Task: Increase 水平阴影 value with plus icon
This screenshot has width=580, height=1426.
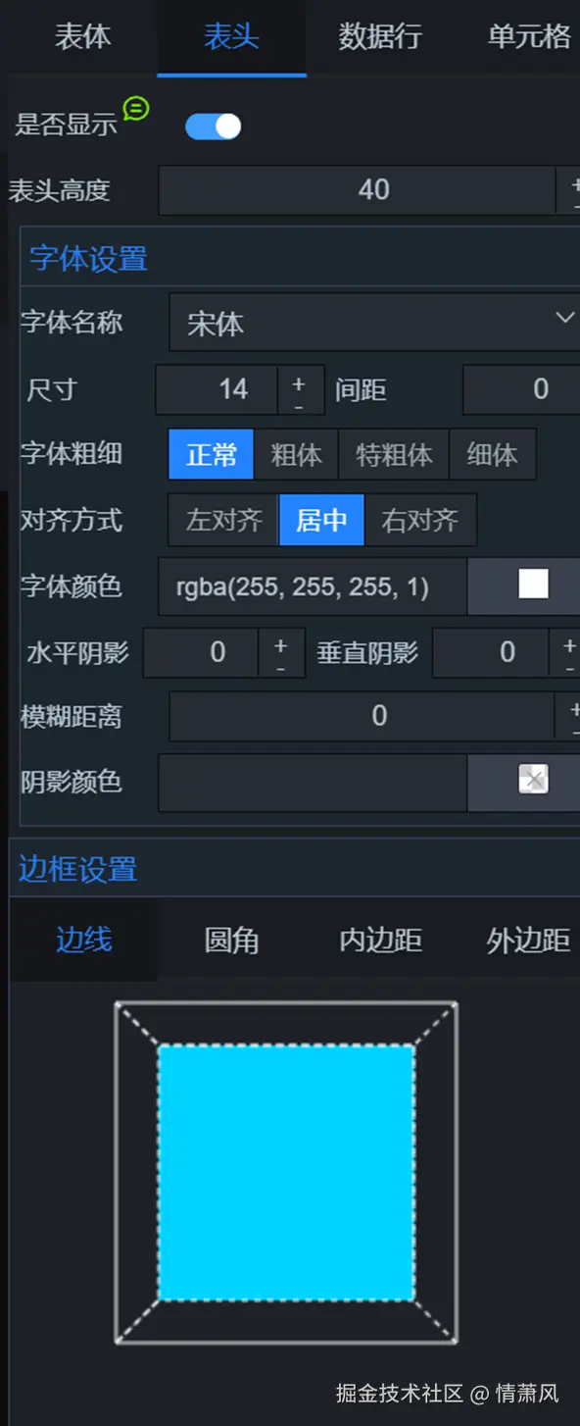Action: click(x=280, y=644)
